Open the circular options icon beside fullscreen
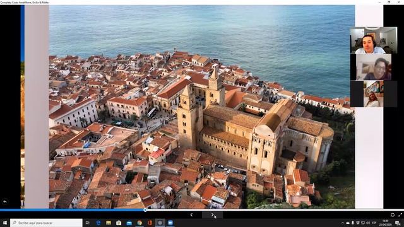Viewport: 404px width, 227px height. pos(393,215)
